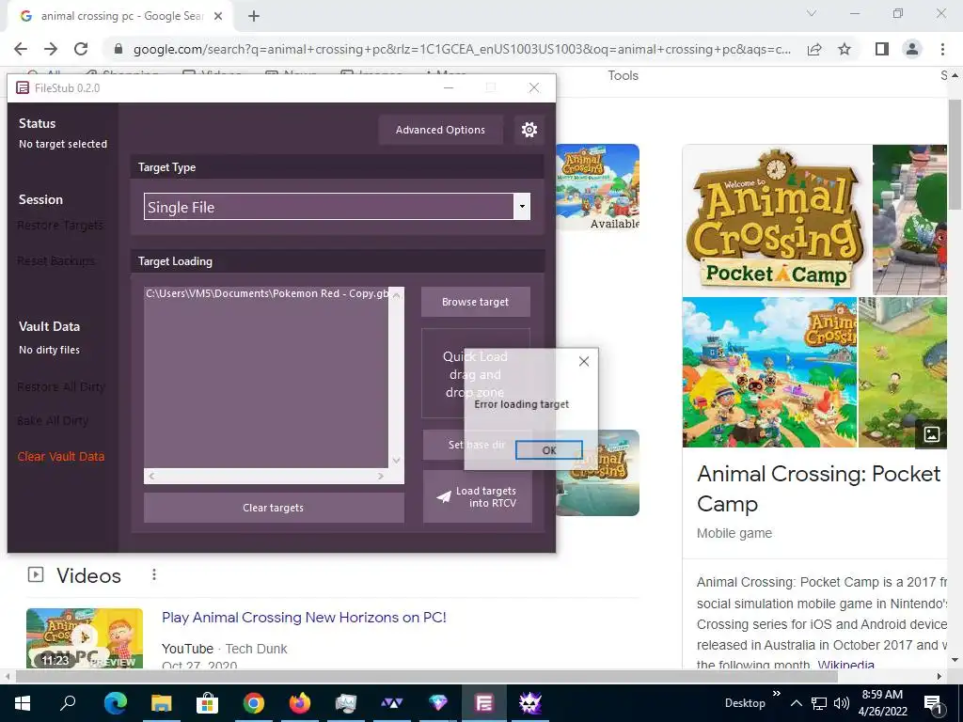Show hidden system tray icons chevron
This screenshot has height=722, width=963.
click(796, 703)
